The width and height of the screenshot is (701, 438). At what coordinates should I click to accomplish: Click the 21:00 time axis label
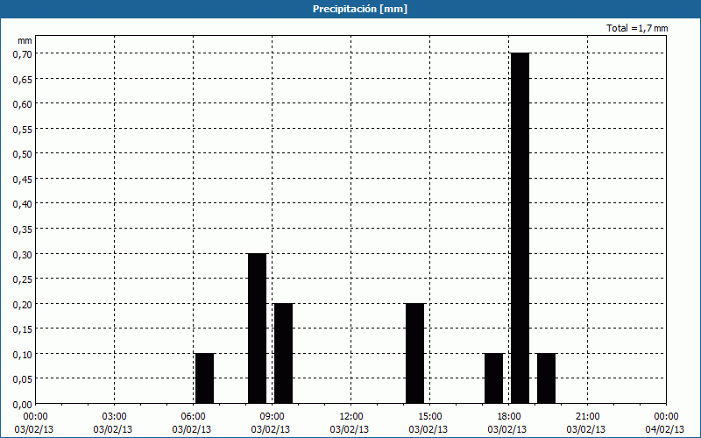click(x=587, y=417)
